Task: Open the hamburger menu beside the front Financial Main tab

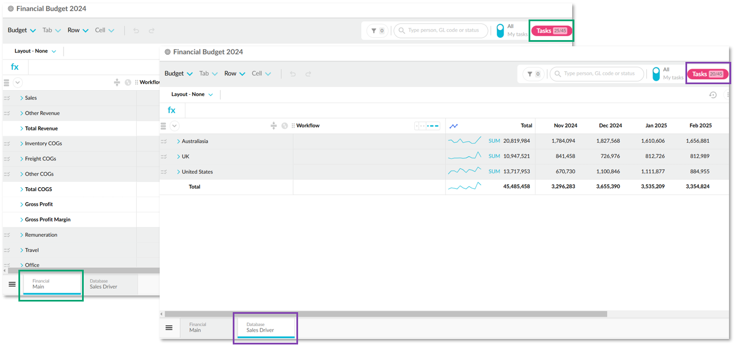Action: (169, 328)
